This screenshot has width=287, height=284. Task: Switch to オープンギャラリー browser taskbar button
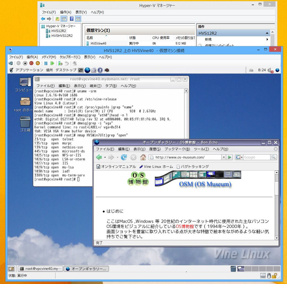pos(86,269)
